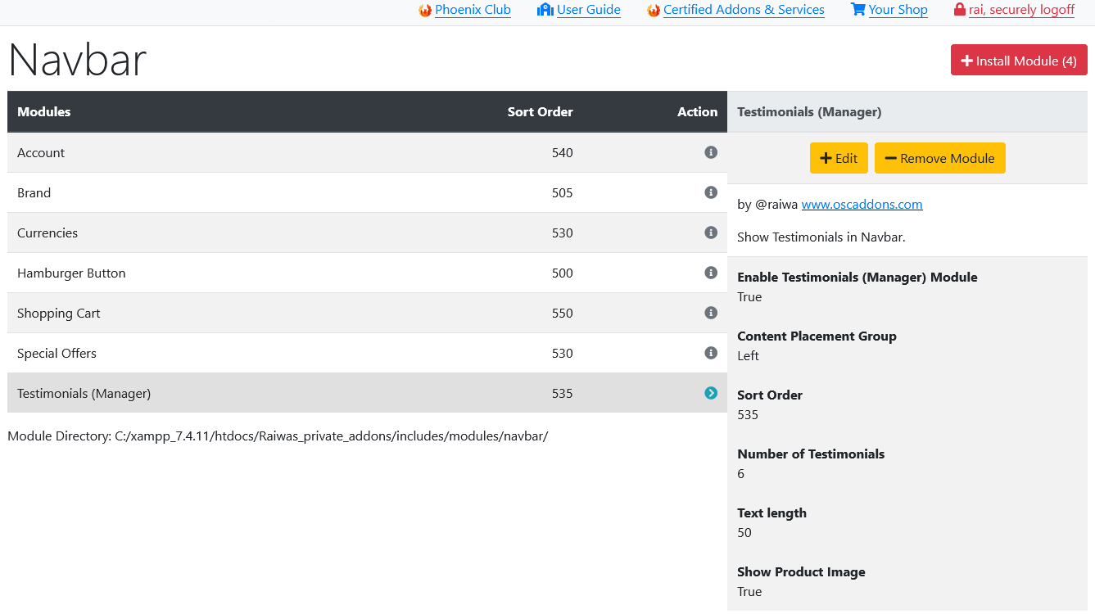Click the info icon in Currencies row
This screenshot has width=1095, height=614.
click(711, 233)
